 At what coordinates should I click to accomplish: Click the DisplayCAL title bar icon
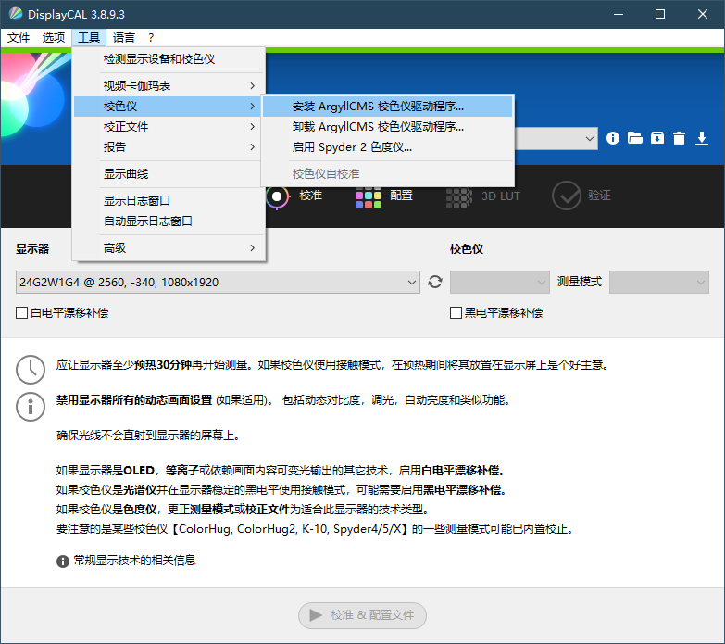(16, 14)
